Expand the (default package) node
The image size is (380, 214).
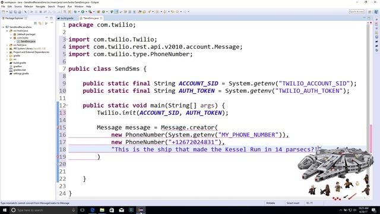pos(11,34)
